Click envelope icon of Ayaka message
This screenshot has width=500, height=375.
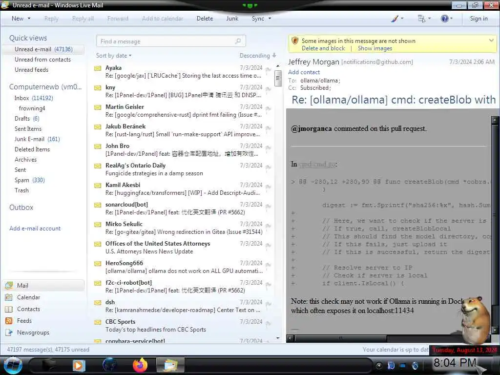pos(98,68)
